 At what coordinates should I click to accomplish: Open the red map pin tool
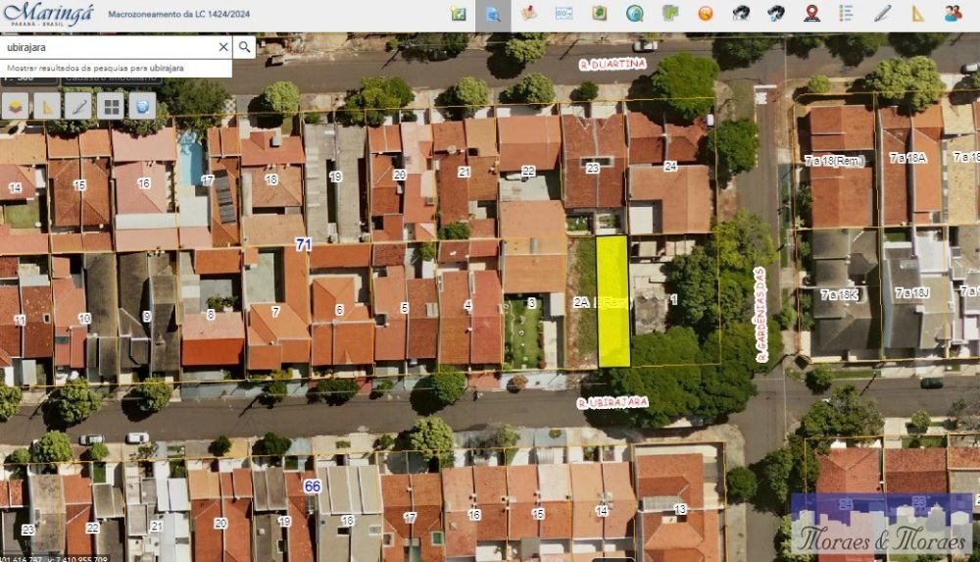[x=811, y=14]
